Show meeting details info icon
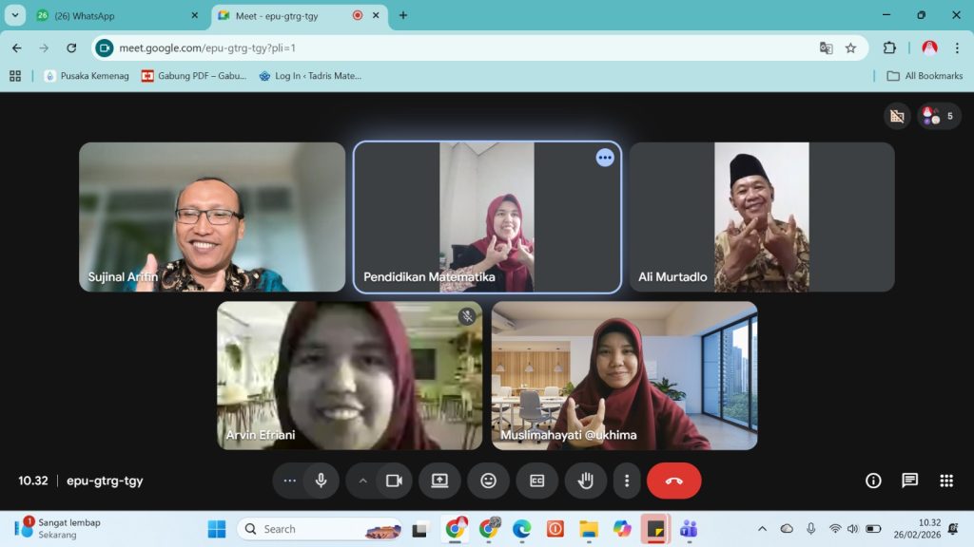974x547 pixels. (x=873, y=481)
